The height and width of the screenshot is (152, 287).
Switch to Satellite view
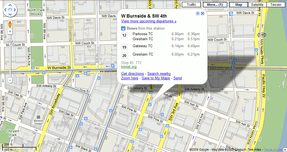pyautogui.click(x=257, y=5)
